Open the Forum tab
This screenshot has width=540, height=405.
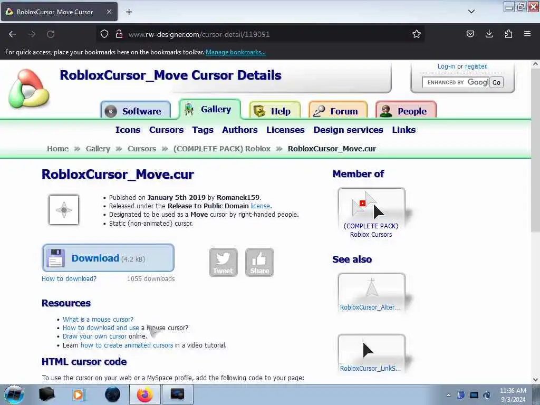pos(338,110)
